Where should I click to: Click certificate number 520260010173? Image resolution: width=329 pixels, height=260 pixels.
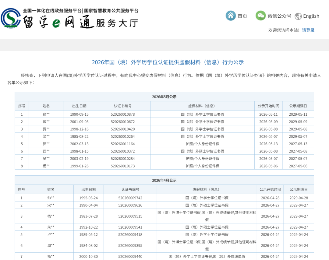pos(123,166)
